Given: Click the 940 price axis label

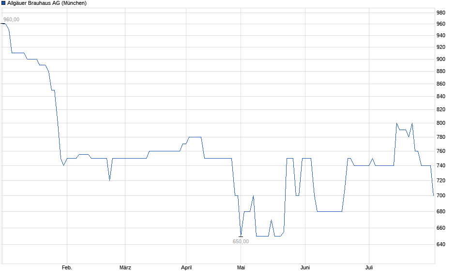Looking at the screenshot, I should (x=441, y=36).
